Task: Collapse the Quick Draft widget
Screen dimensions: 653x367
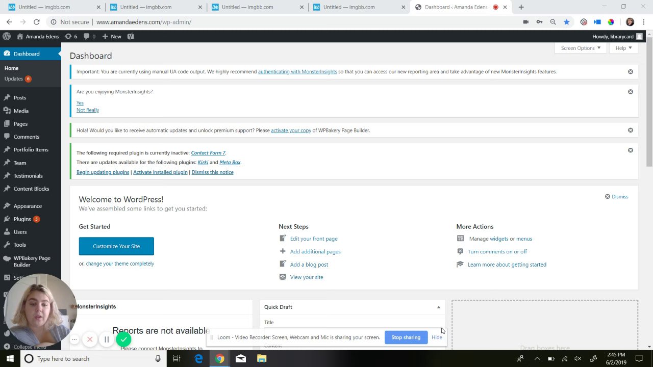Action: [438, 307]
